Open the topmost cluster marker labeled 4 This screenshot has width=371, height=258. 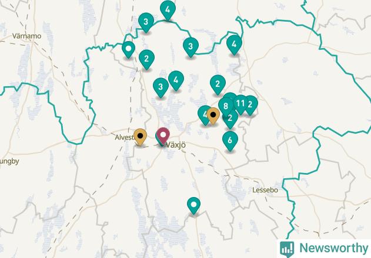[168, 11]
